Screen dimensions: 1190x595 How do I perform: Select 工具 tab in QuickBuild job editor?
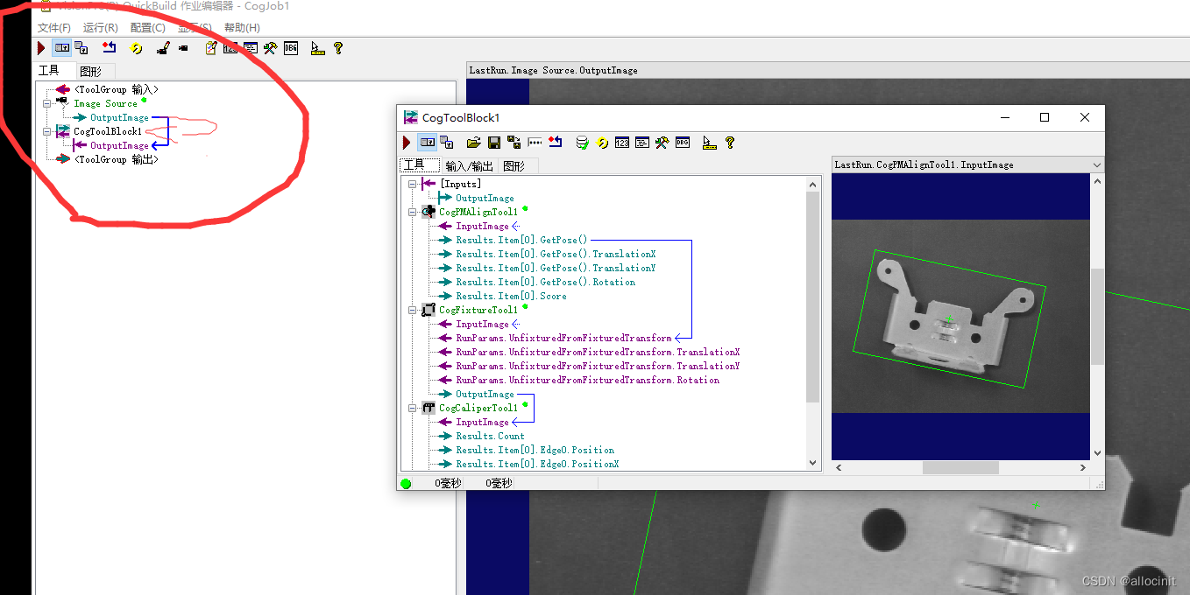(49, 70)
